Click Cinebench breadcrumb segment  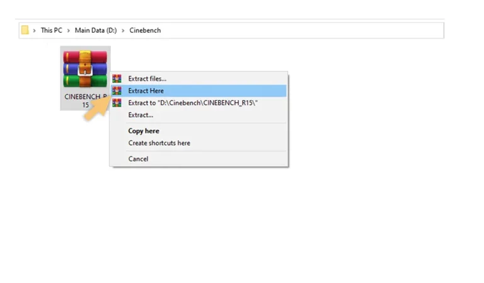click(x=145, y=30)
